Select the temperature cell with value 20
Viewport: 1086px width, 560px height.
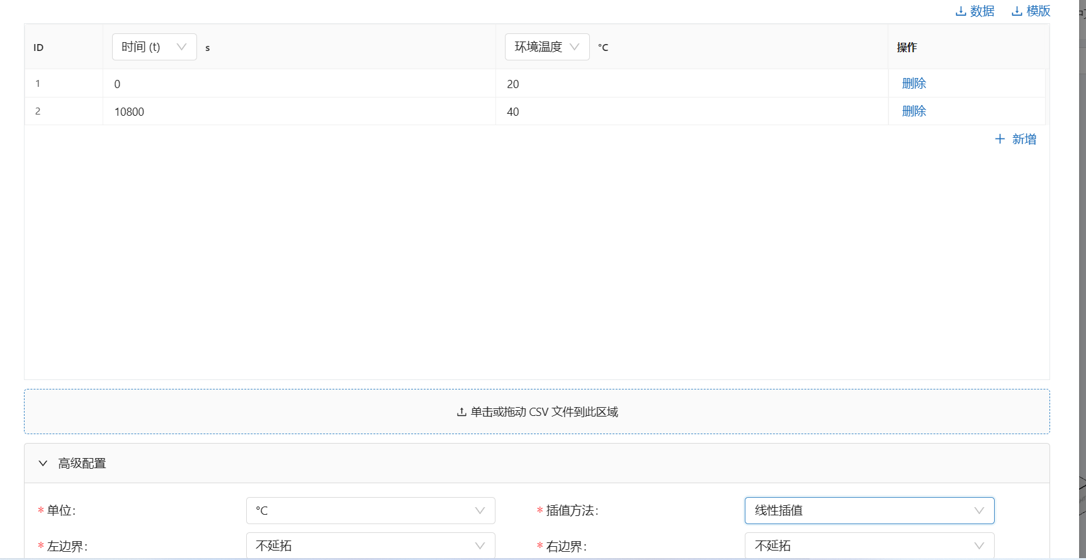click(692, 83)
